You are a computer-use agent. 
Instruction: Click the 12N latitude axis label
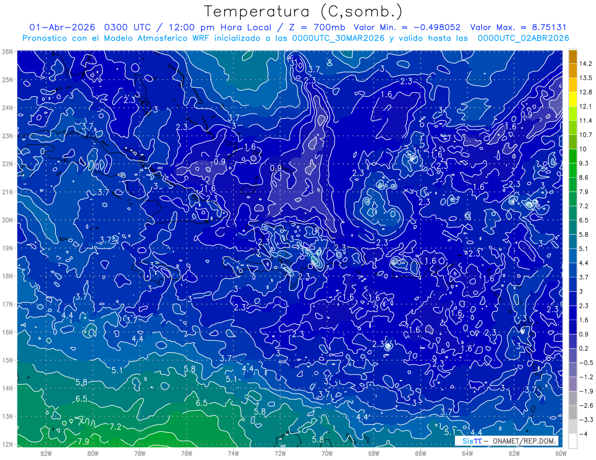[x=7, y=444]
